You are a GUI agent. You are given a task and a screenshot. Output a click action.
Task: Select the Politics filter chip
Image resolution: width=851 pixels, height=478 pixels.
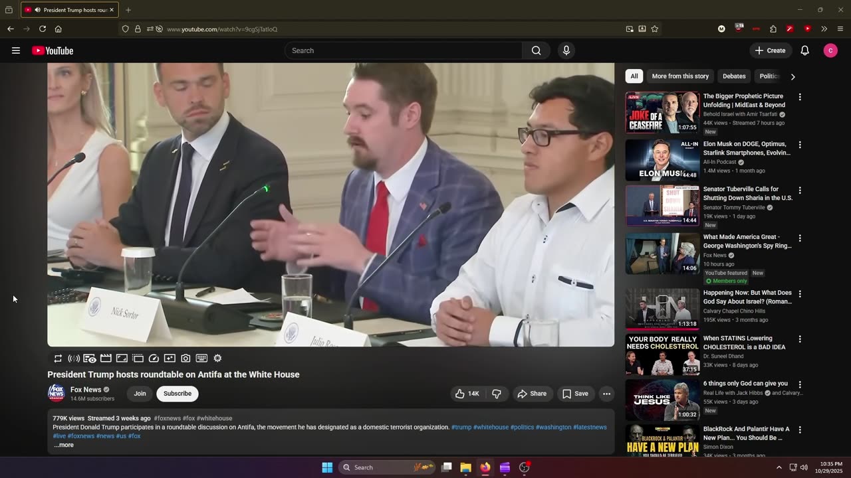[769, 76]
